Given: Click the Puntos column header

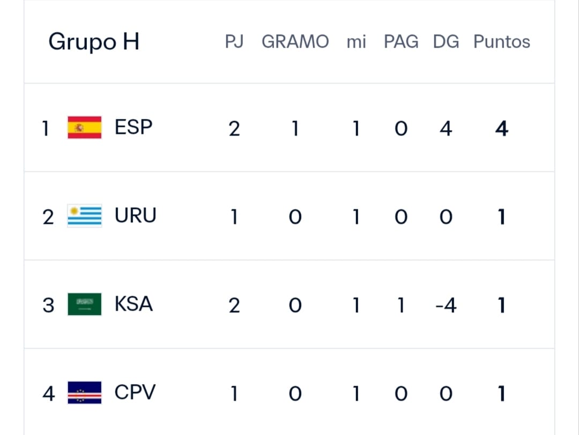Looking at the screenshot, I should point(501,41).
